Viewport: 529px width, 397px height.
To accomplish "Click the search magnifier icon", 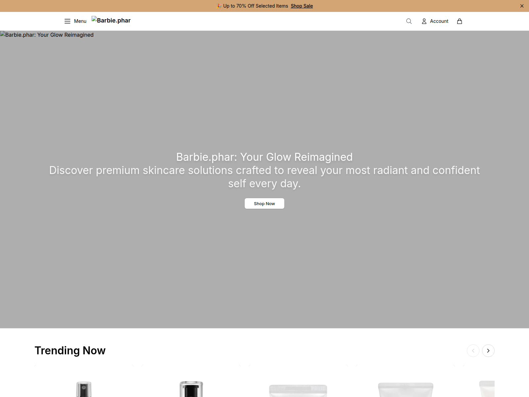I will pos(409,21).
